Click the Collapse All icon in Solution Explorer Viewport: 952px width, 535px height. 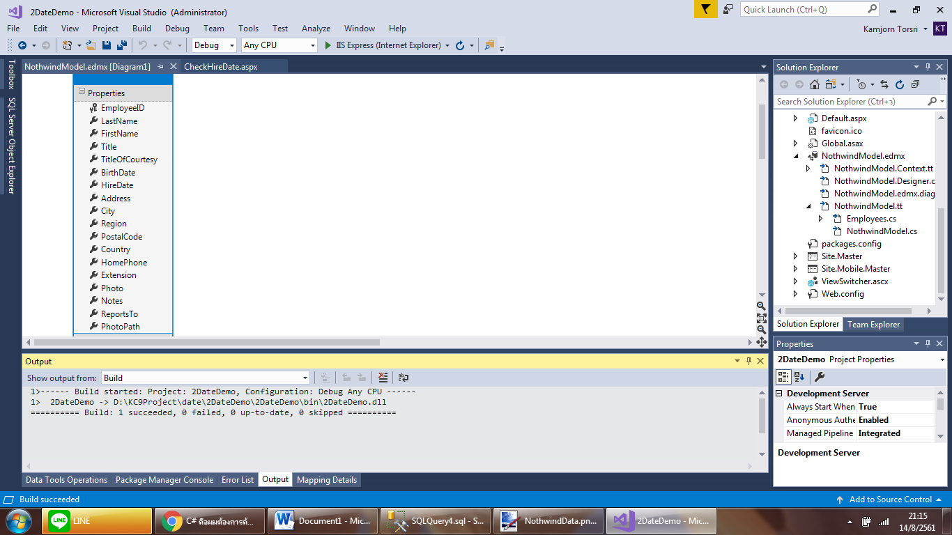pyautogui.click(x=915, y=84)
